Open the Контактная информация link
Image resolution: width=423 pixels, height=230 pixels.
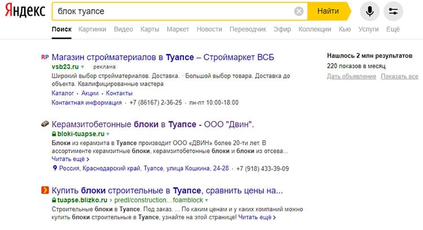pos(87,103)
